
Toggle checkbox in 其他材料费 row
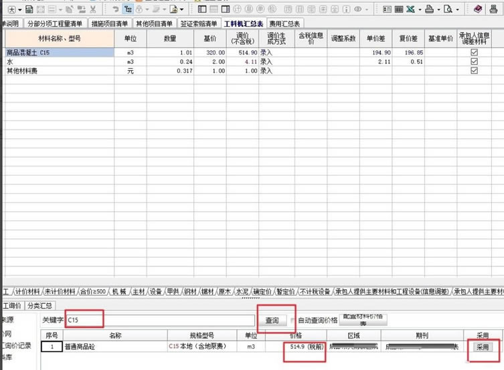tap(474, 71)
